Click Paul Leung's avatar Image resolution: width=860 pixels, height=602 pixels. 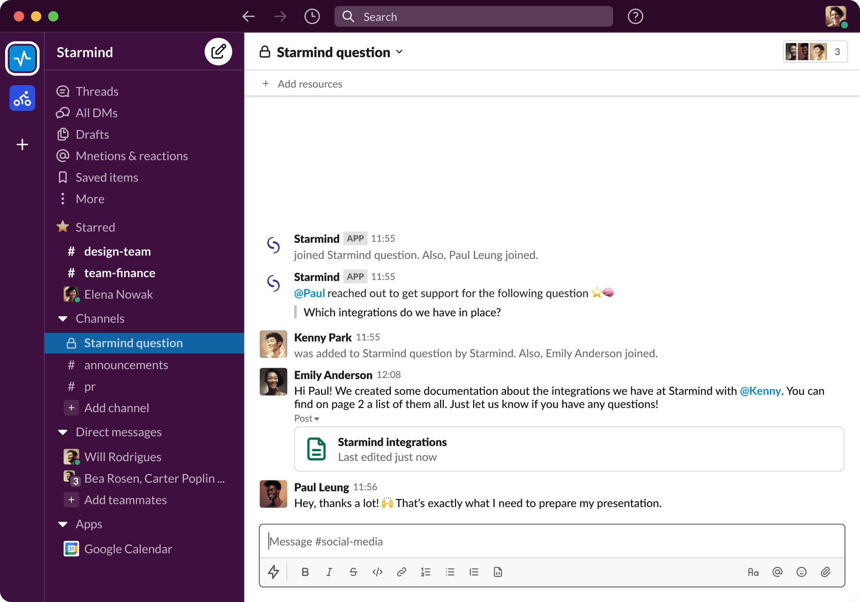(273, 494)
